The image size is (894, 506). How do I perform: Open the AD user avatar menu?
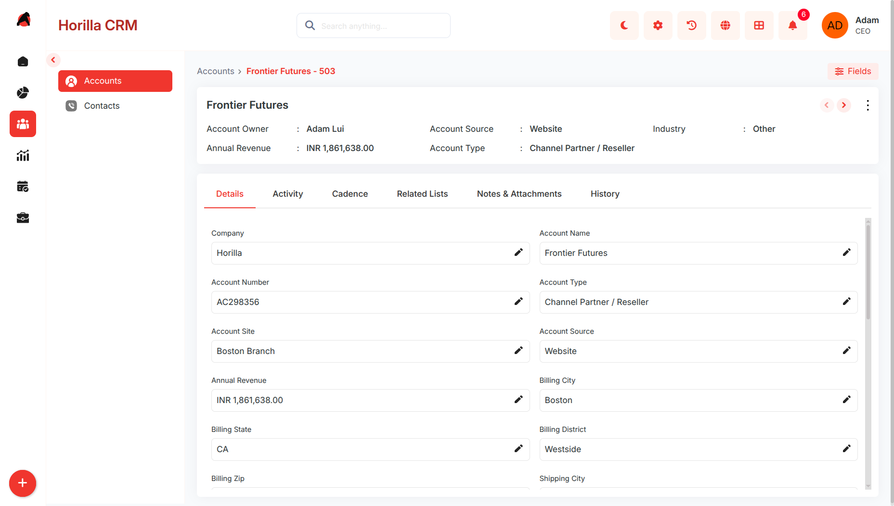click(834, 25)
